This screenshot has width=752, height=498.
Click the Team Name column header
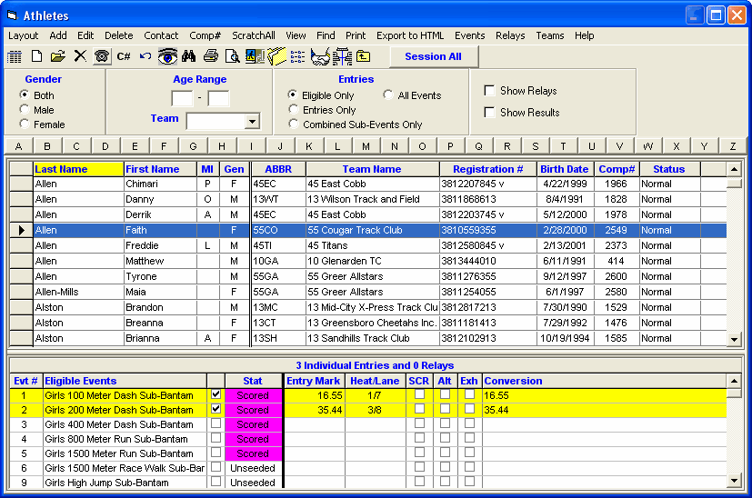(x=372, y=169)
